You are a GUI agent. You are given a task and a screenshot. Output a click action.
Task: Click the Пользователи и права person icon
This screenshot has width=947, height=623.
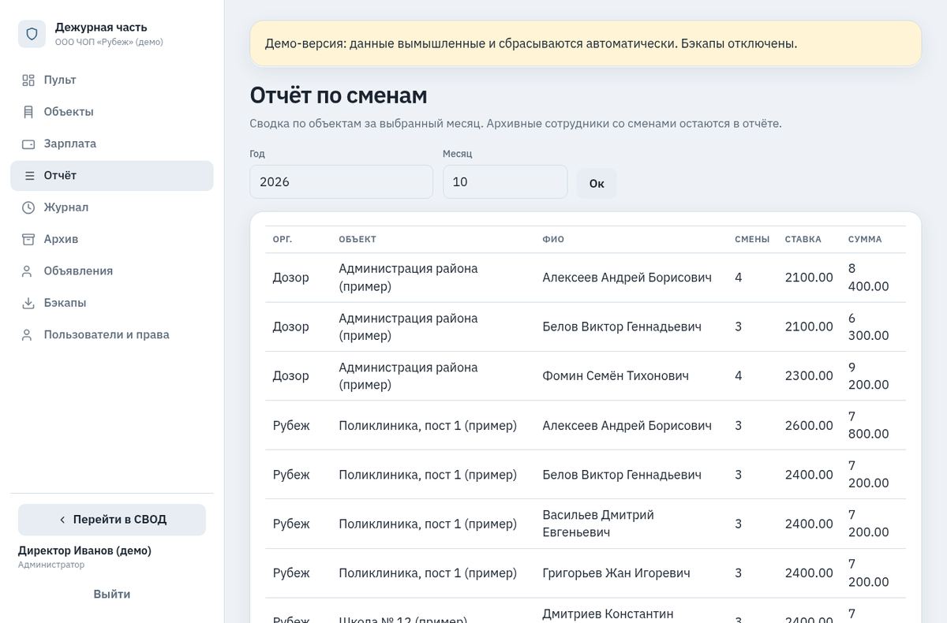(x=28, y=335)
